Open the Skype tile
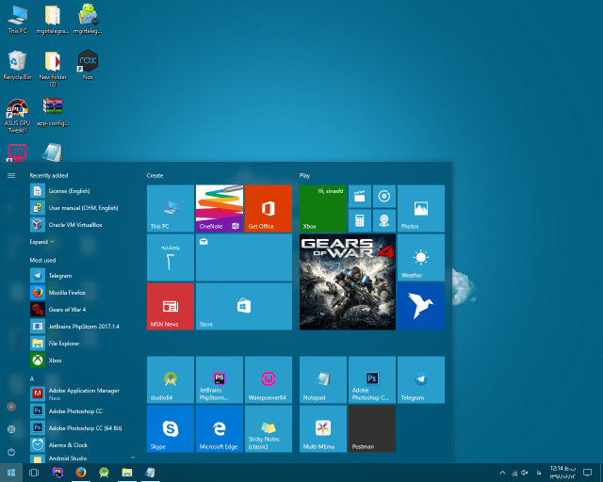 click(x=171, y=428)
